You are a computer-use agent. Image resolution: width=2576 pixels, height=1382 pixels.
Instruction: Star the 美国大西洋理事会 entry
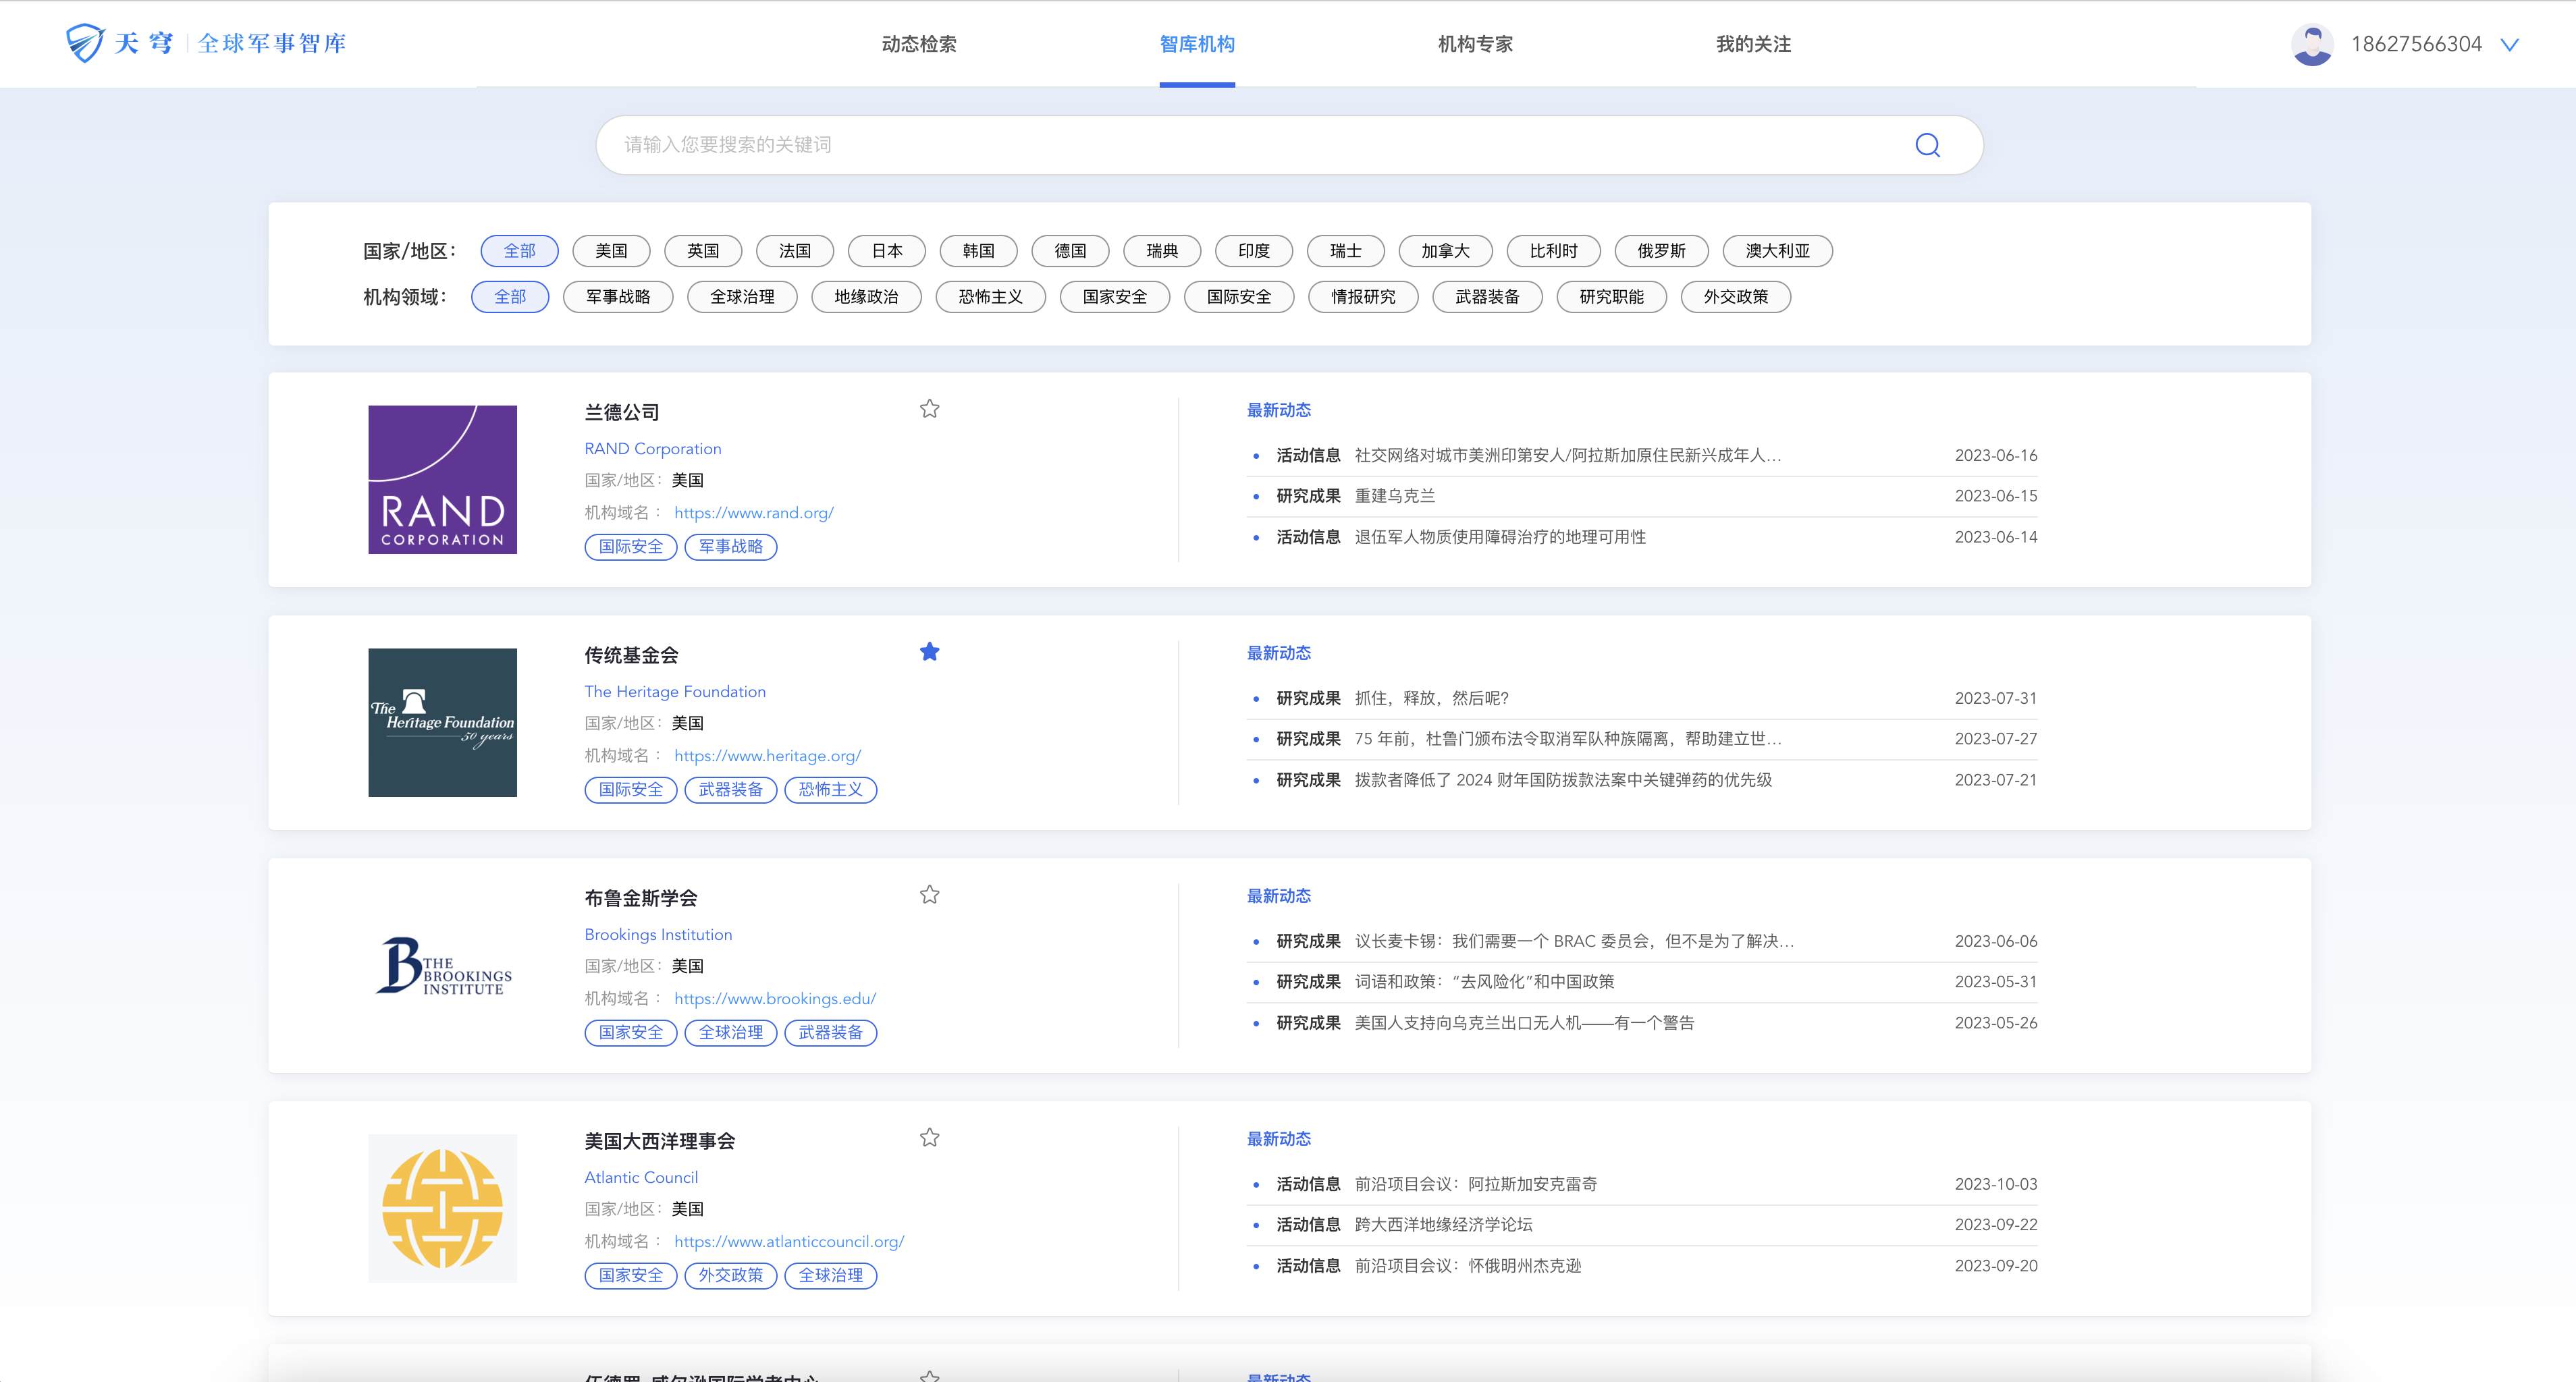[x=929, y=1137]
